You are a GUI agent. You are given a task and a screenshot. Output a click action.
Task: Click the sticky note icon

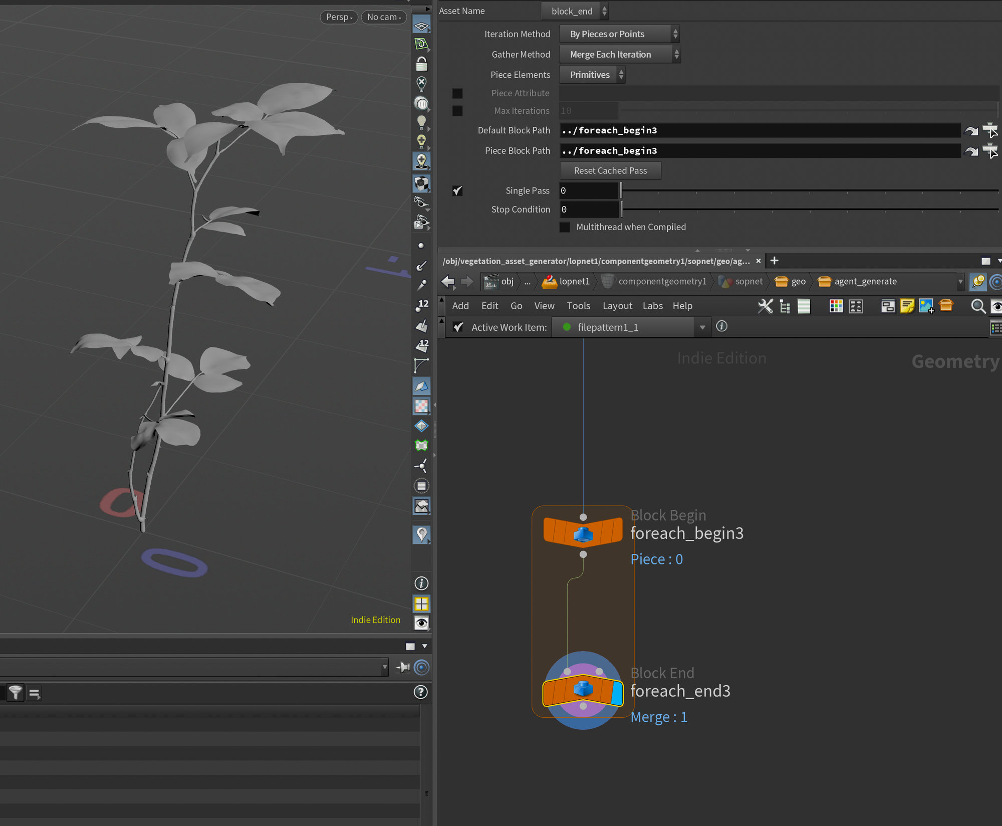pyautogui.click(x=907, y=306)
